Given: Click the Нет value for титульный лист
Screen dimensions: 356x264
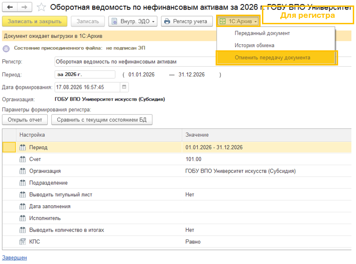Looking at the screenshot, I should [x=189, y=194].
